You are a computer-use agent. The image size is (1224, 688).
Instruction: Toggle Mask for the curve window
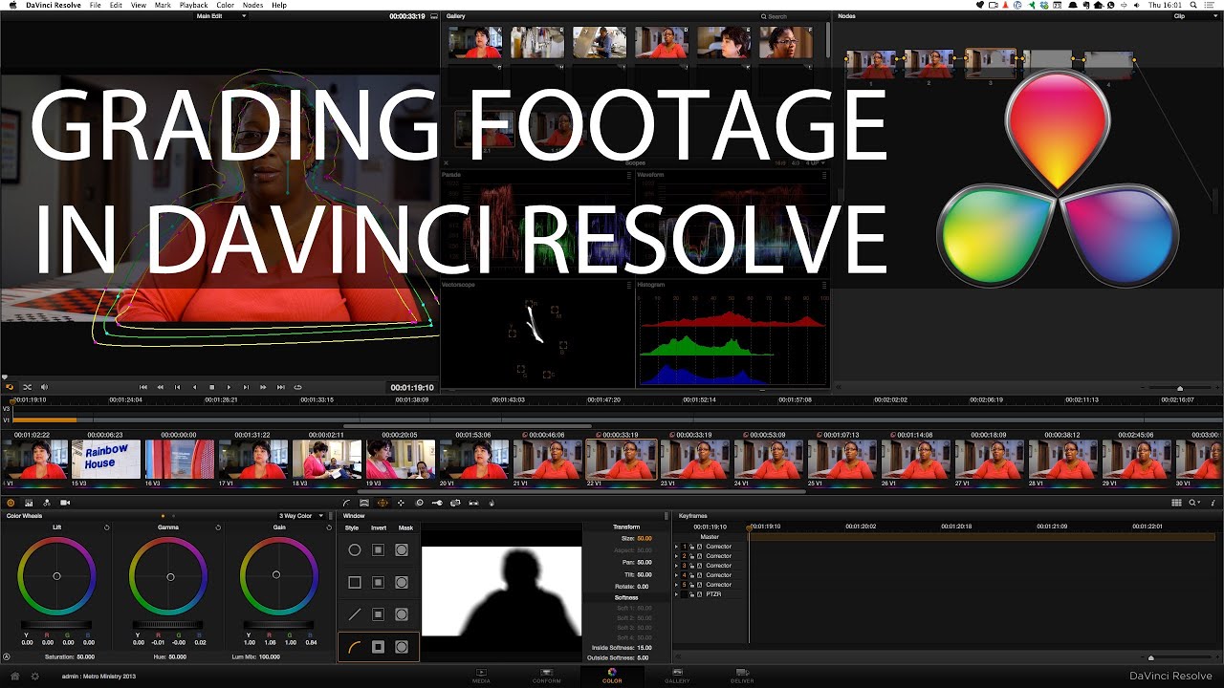pyautogui.click(x=402, y=647)
